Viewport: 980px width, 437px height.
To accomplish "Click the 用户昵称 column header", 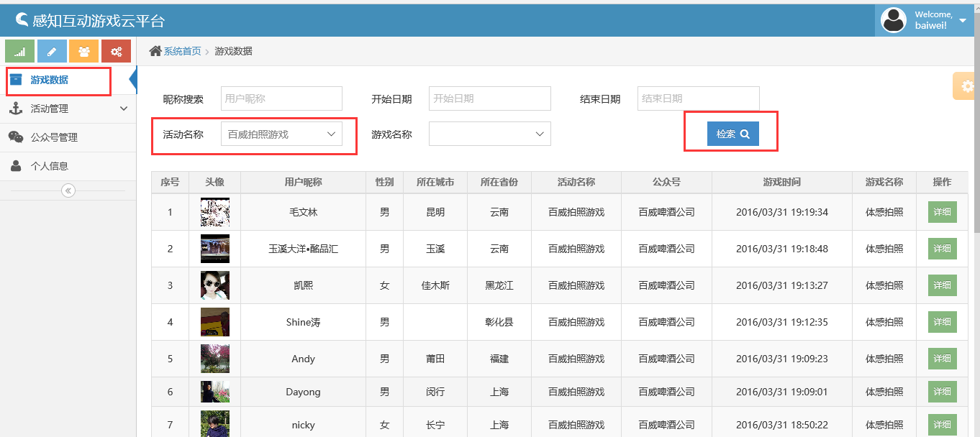I will [303, 183].
